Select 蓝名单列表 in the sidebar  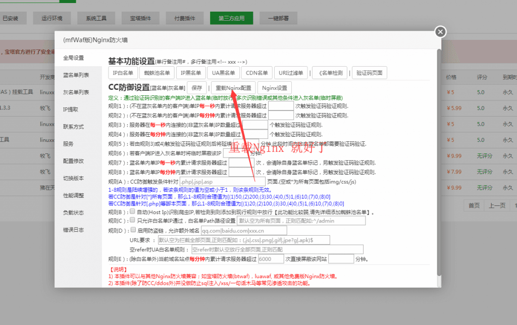76,75
